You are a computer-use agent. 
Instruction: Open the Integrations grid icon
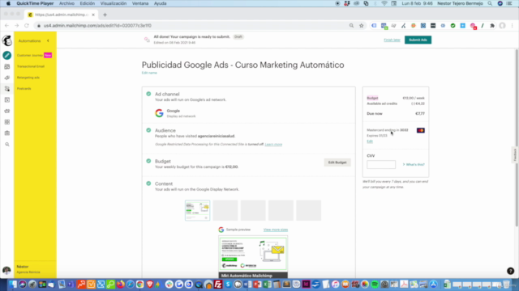7,122
